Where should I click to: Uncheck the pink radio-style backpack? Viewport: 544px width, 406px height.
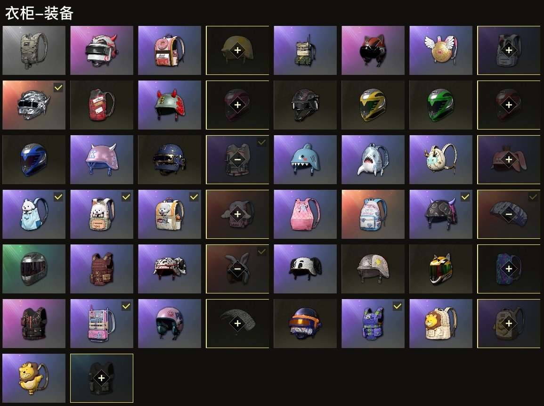[x=126, y=306]
